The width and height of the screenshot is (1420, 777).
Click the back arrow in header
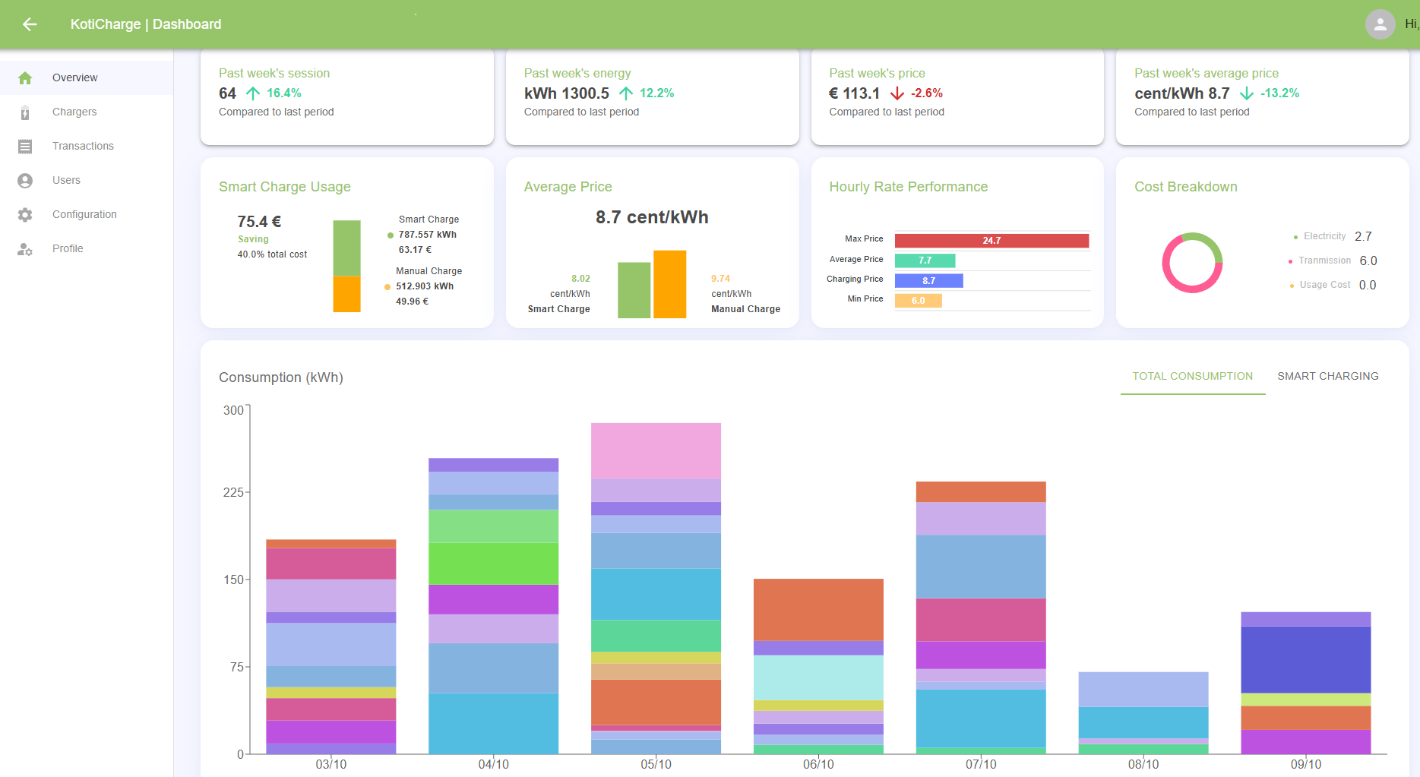tap(30, 24)
